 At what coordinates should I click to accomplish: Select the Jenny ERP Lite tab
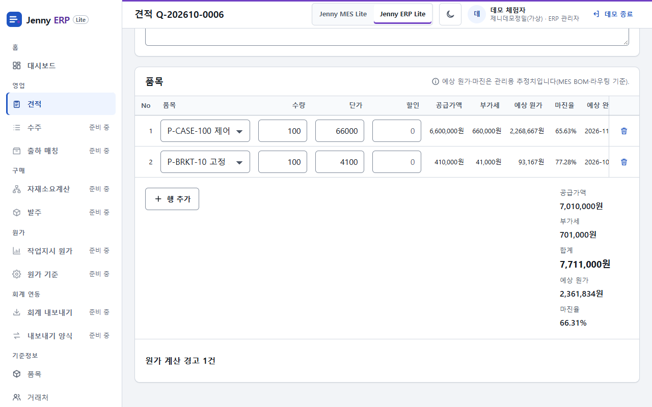(x=402, y=14)
